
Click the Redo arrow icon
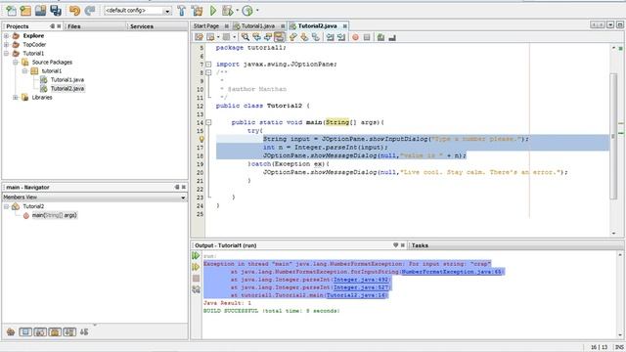tap(89, 11)
